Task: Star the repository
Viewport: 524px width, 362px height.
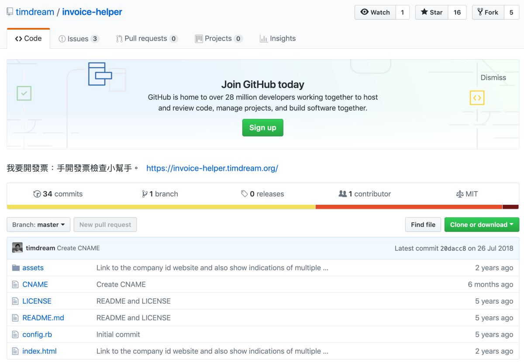Action: point(431,12)
